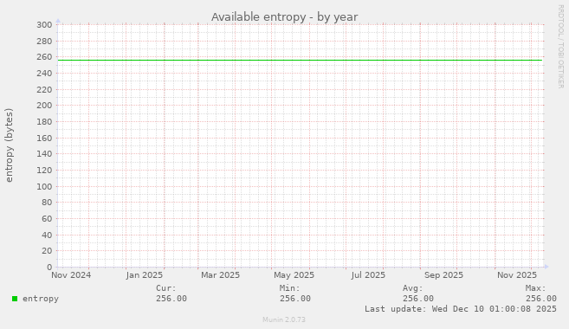Click the 'Mar 2025' x-axis label
569x329 pixels.
[220, 275]
